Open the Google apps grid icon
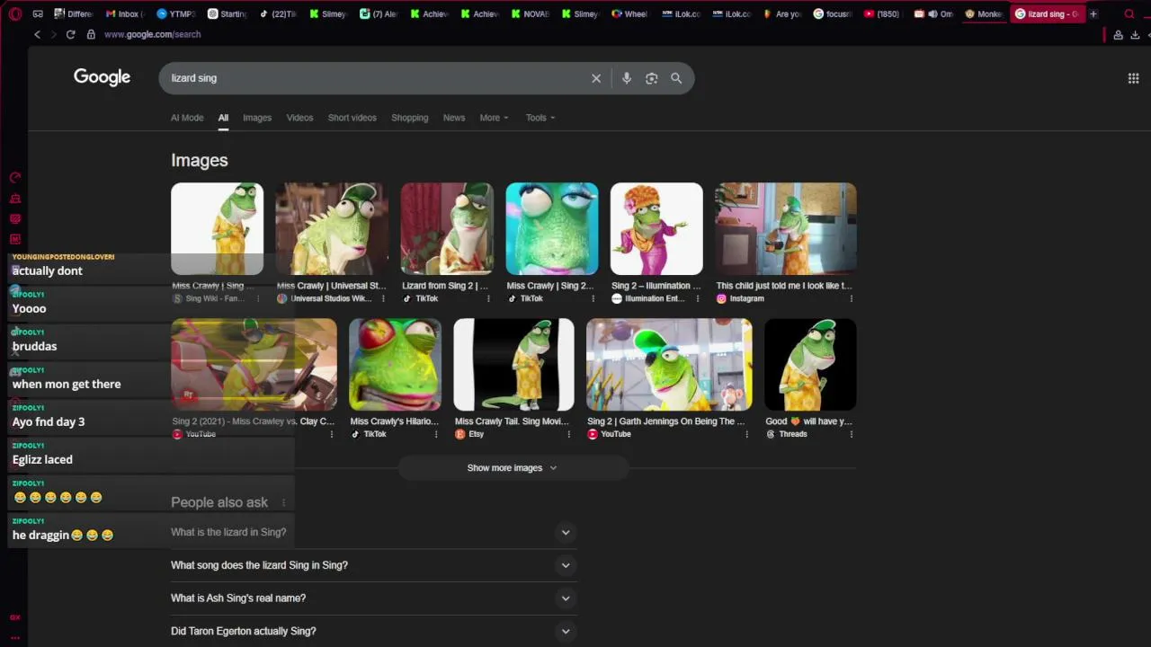1151x647 pixels. pos(1133,78)
